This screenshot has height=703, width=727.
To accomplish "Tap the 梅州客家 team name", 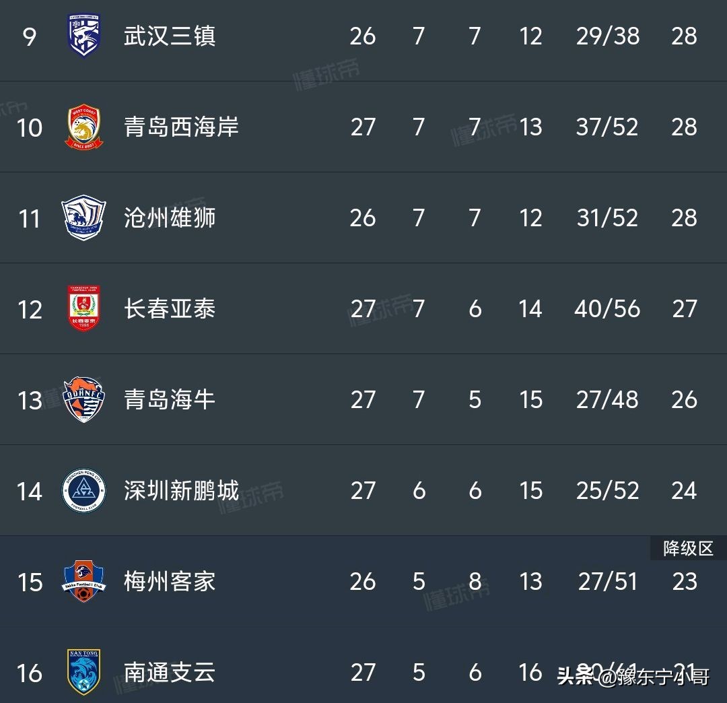I will click(170, 582).
